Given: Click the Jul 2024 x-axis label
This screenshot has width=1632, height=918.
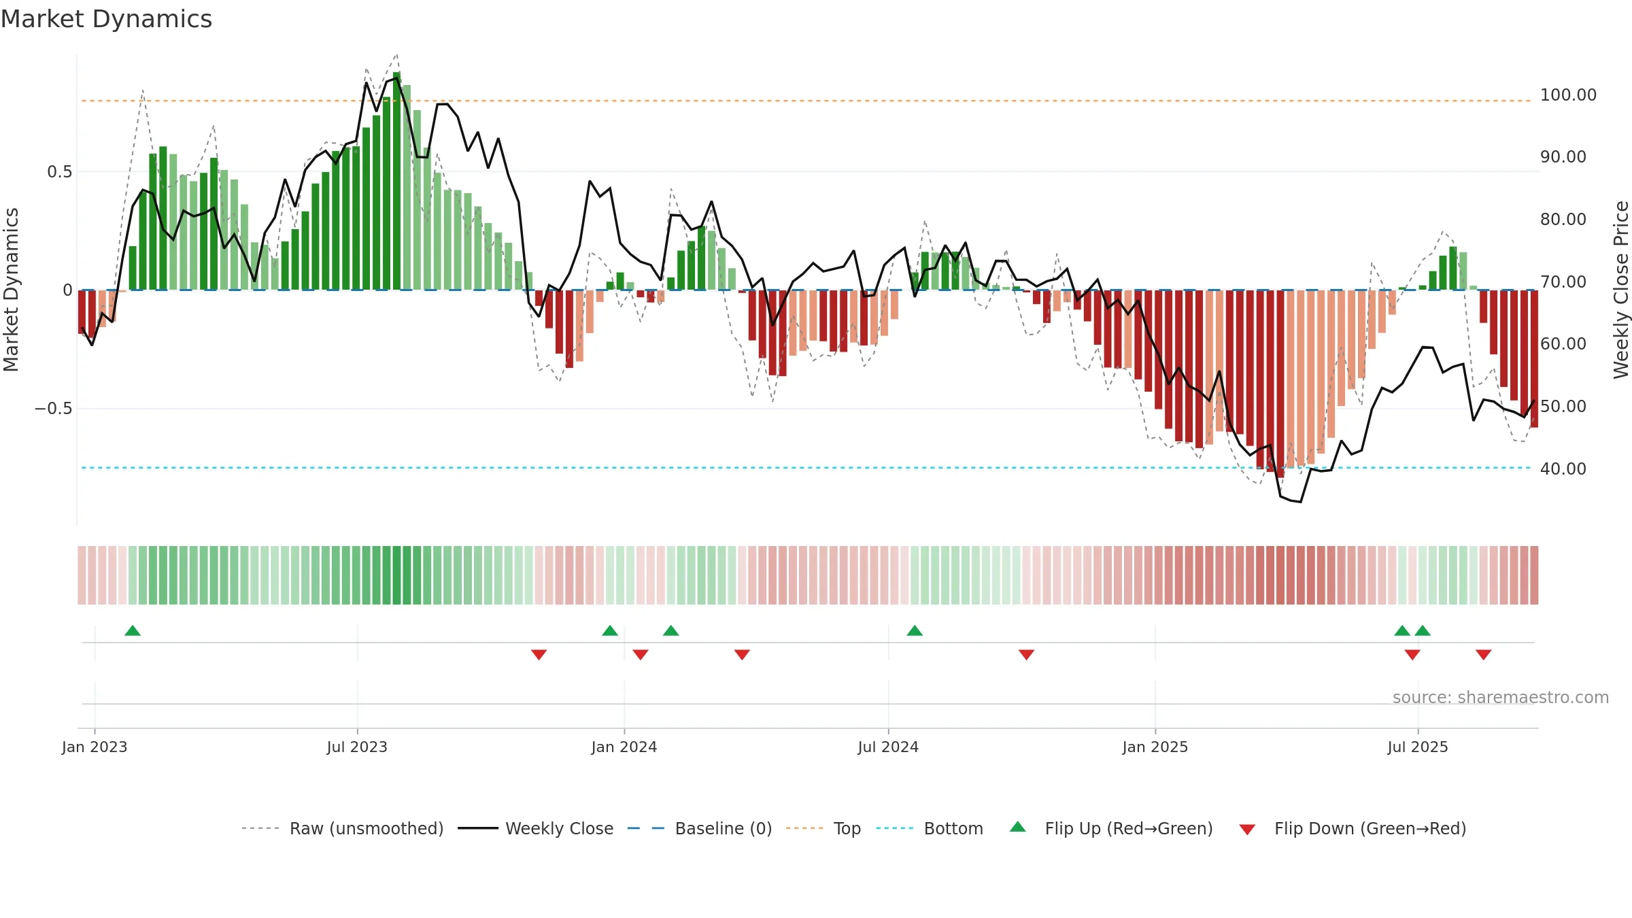Looking at the screenshot, I should [888, 747].
